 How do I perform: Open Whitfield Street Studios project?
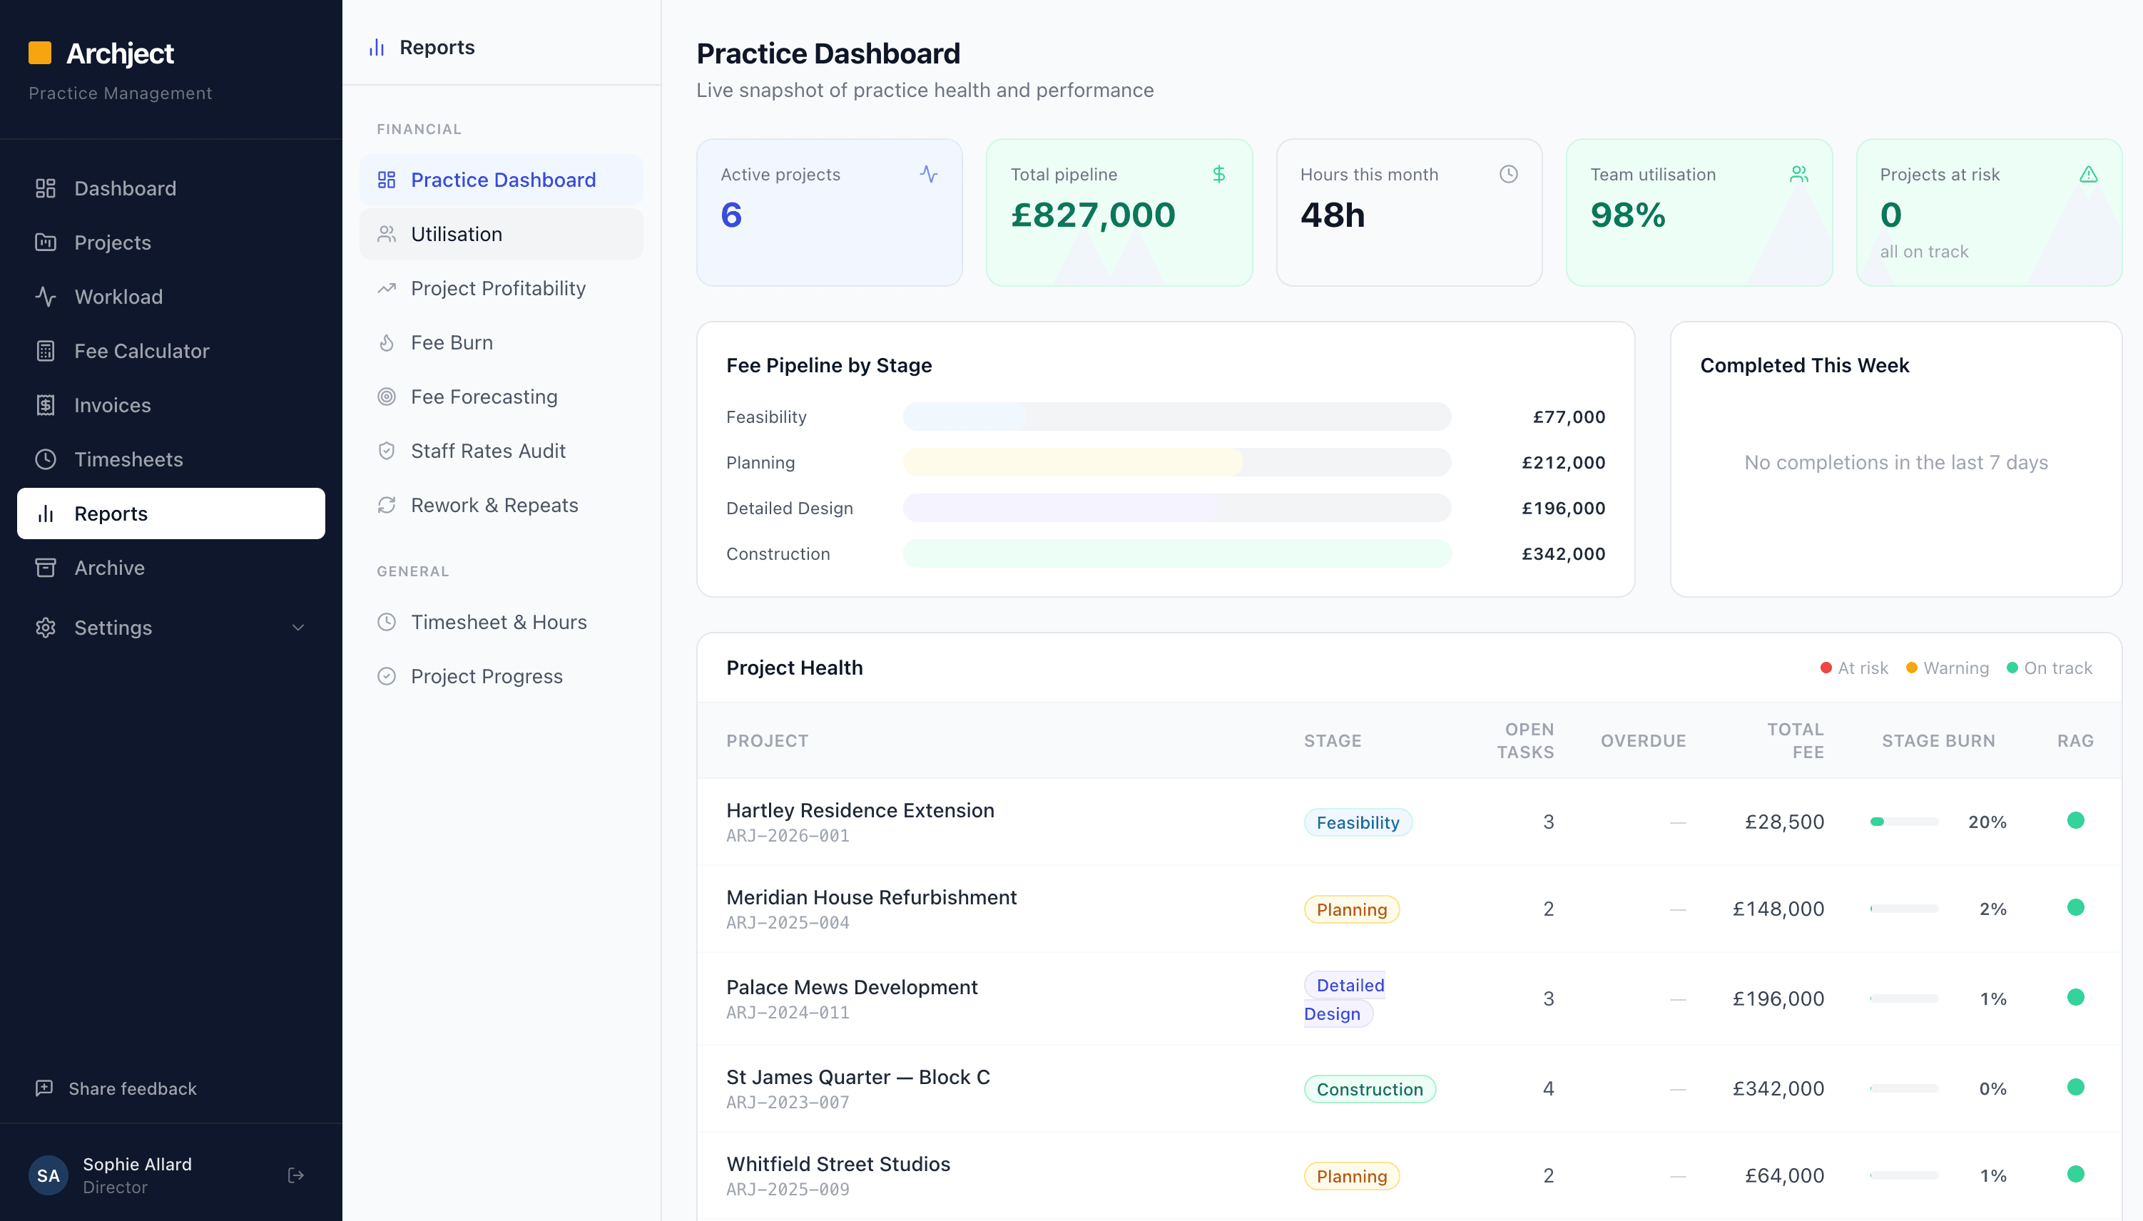tap(838, 1164)
